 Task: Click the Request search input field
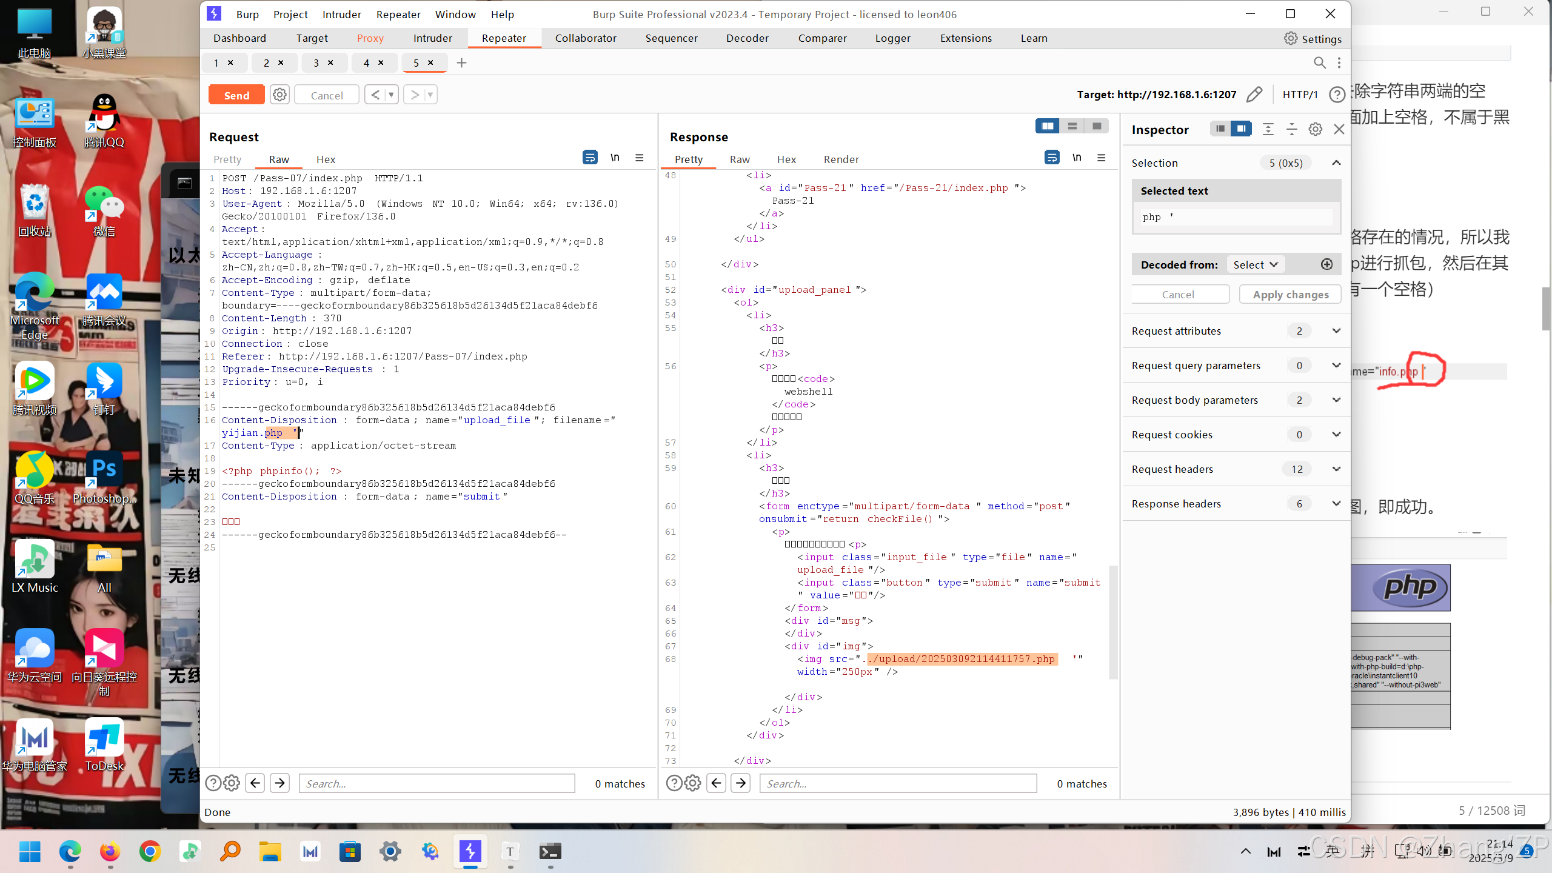[x=436, y=783]
